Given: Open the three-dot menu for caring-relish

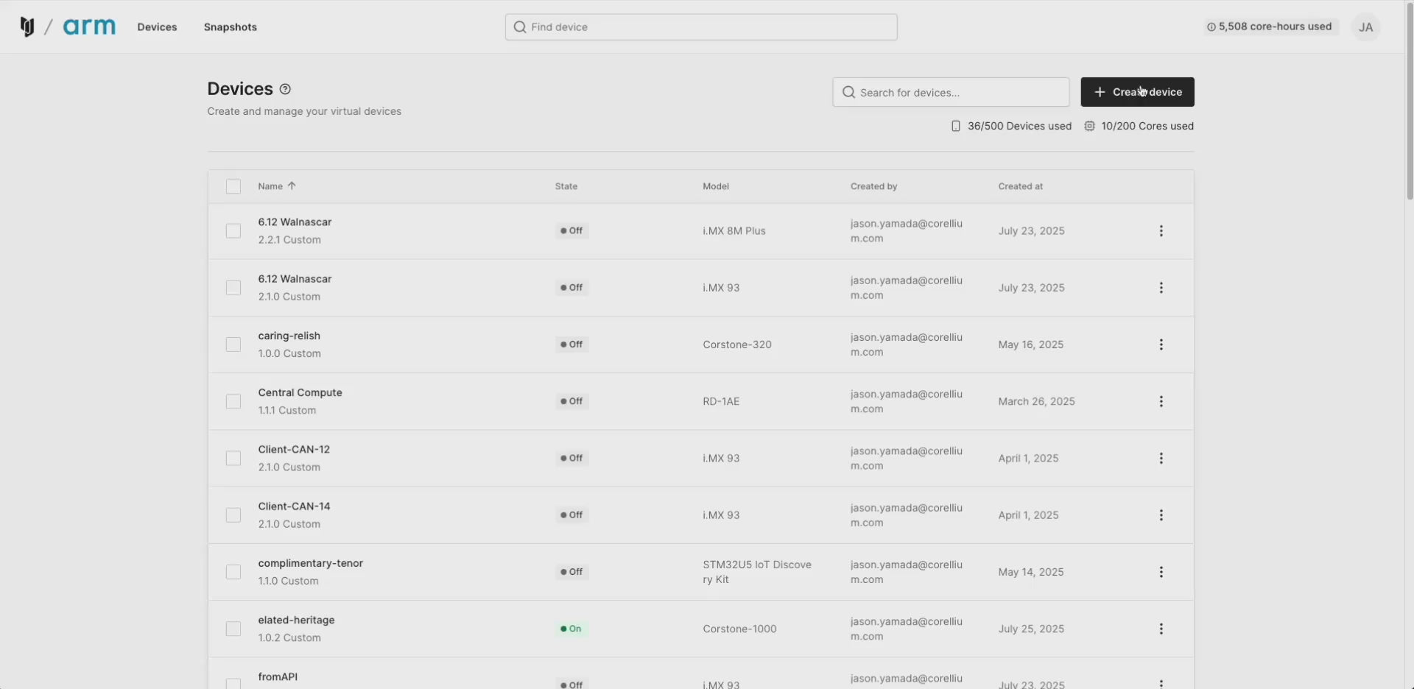Looking at the screenshot, I should click(1161, 344).
